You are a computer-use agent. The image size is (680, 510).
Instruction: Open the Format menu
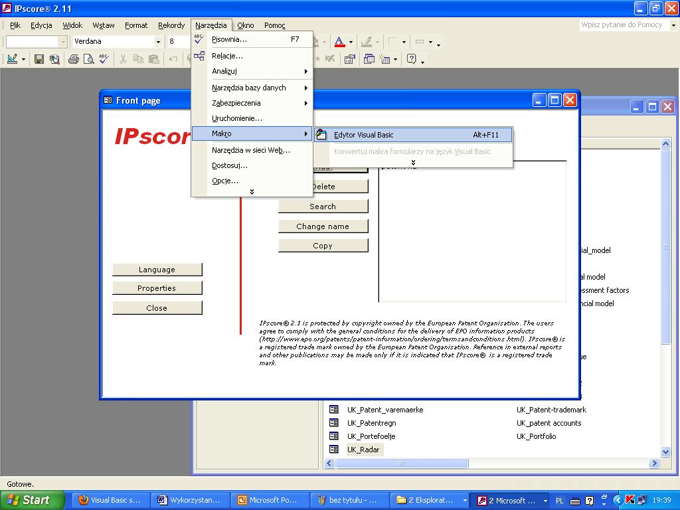click(x=136, y=25)
